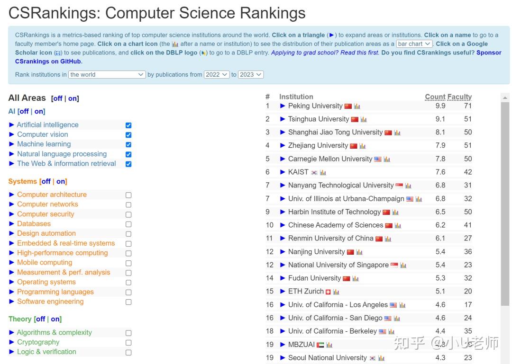Open Carnegie Mellon University chart icon
The width and height of the screenshot is (512, 364).
coord(387,160)
